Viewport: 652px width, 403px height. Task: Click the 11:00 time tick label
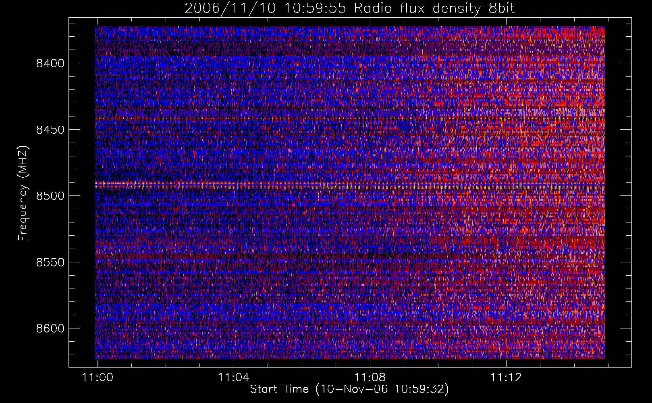[98, 377]
